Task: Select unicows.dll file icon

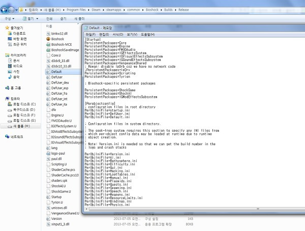Action: 48,208
